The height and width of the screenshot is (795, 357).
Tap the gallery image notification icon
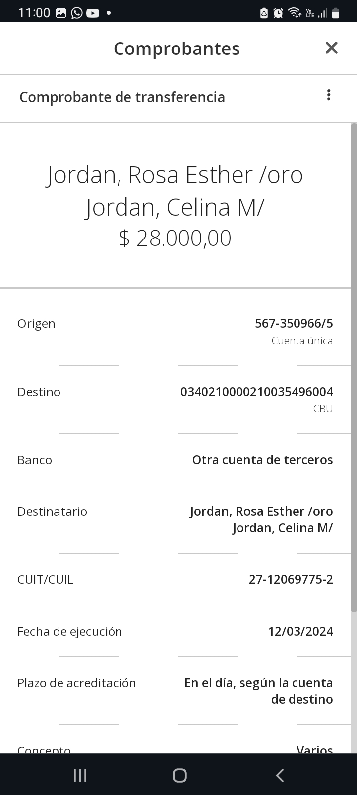click(61, 13)
